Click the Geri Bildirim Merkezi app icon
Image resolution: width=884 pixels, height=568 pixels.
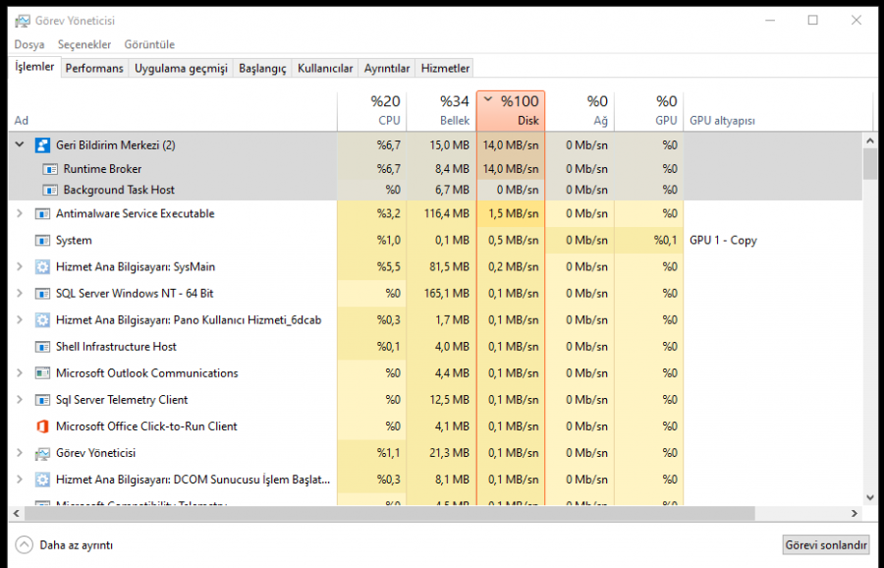pos(42,145)
